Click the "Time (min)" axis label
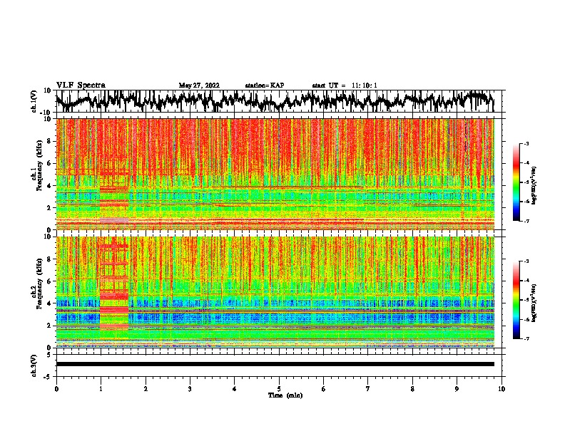Screen dimensions: 565x436 pyautogui.click(x=285, y=395)
